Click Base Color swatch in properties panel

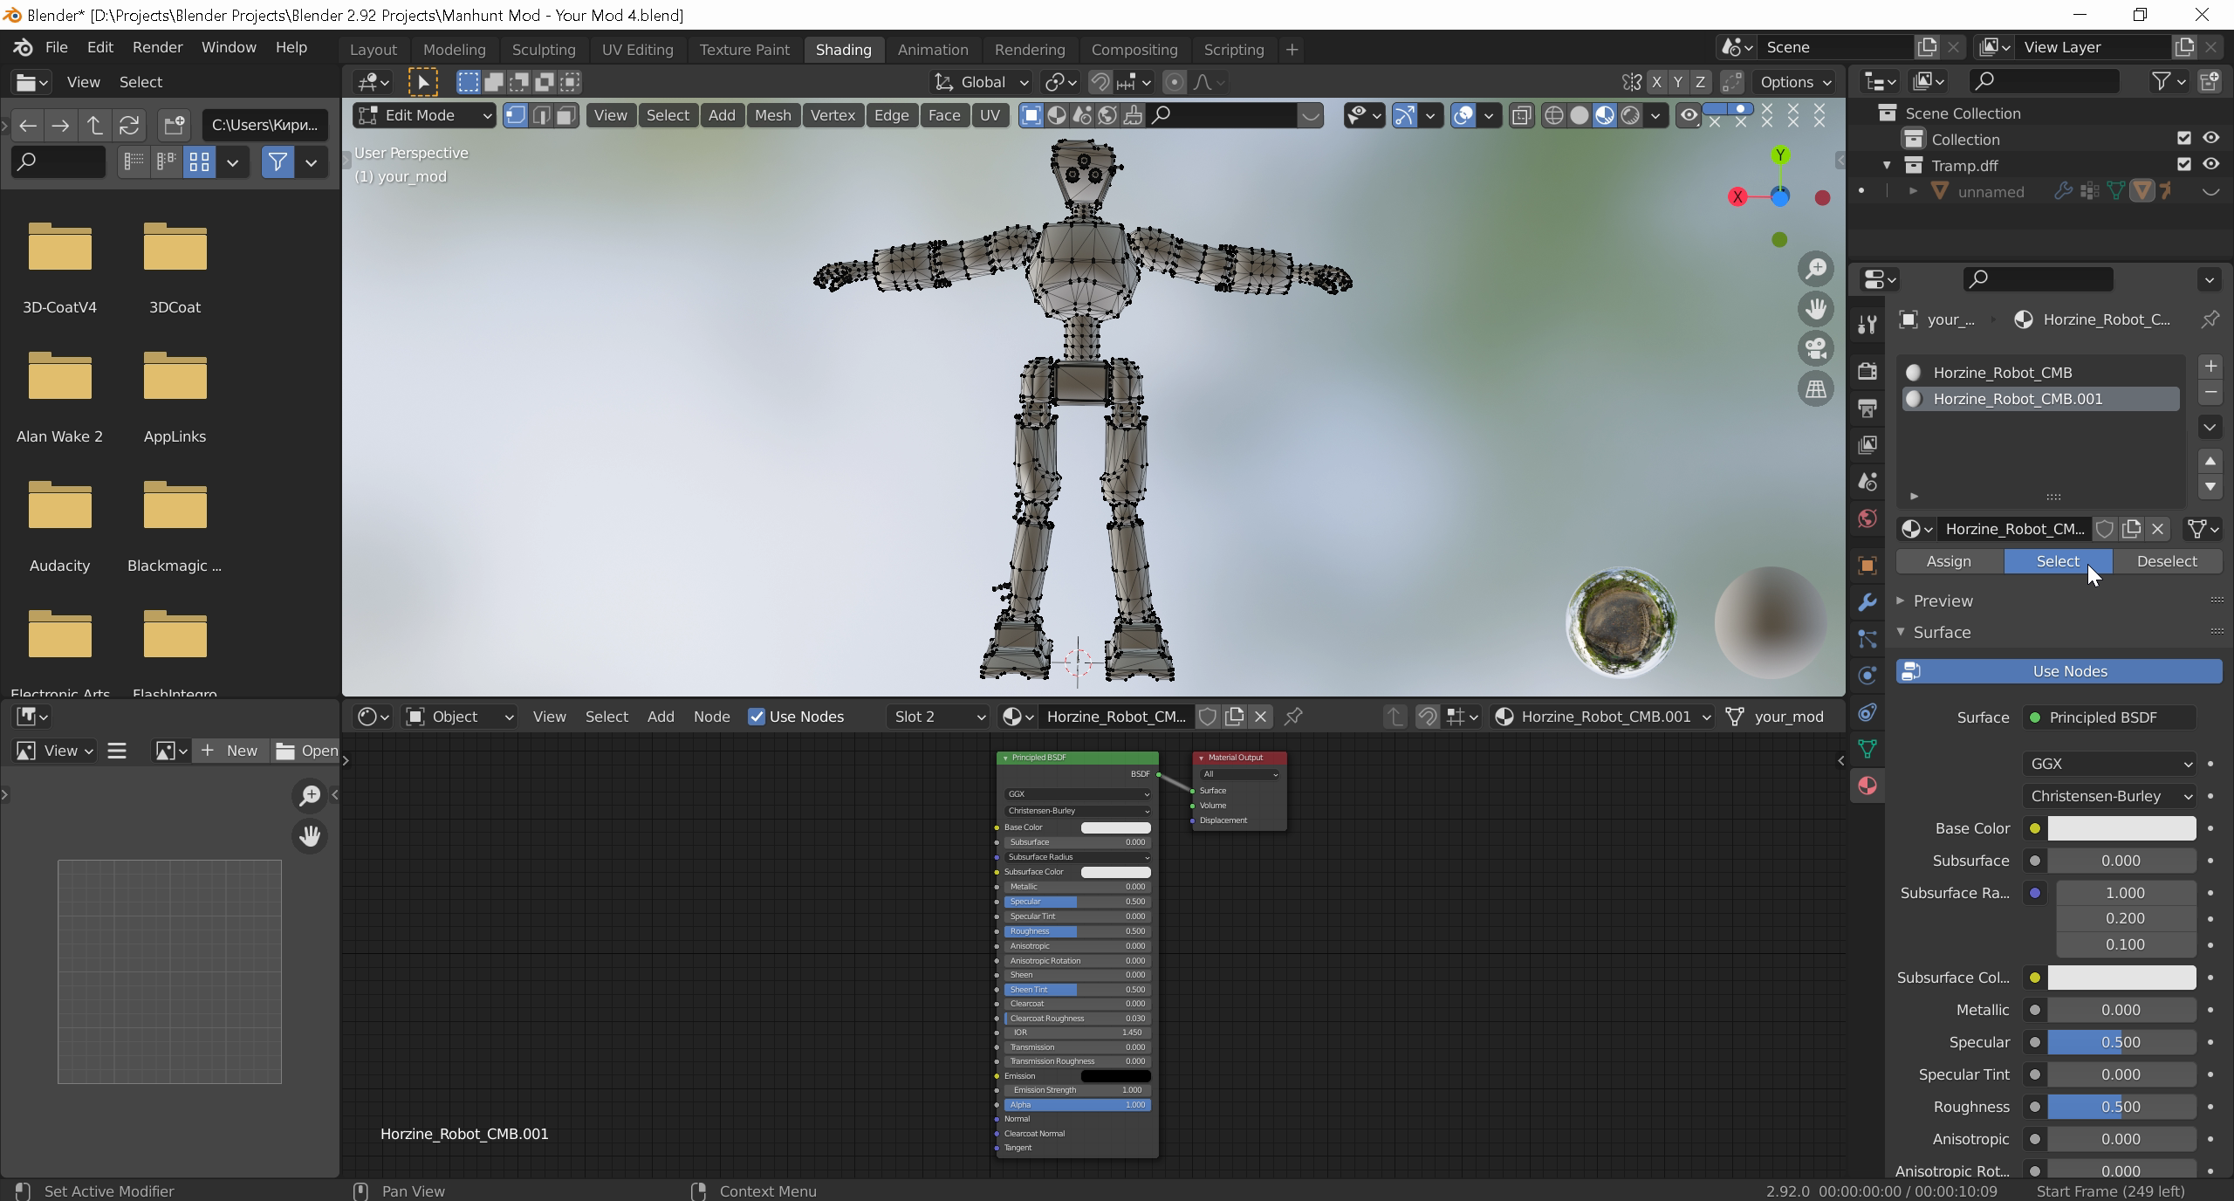click(2121, 828)
